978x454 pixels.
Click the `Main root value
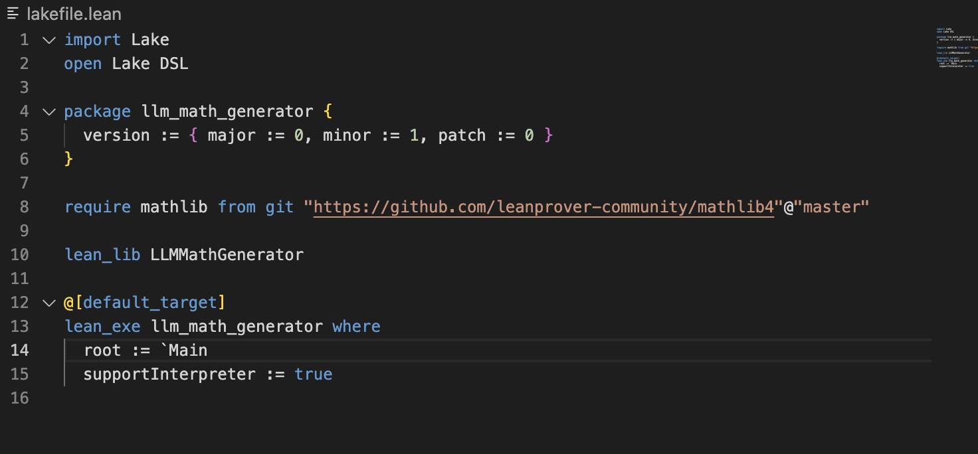point(184,350)
